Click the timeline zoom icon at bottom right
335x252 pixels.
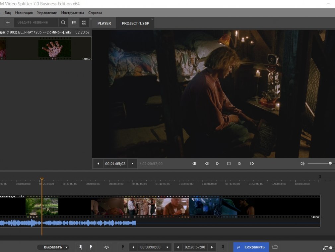pos(326,248)
